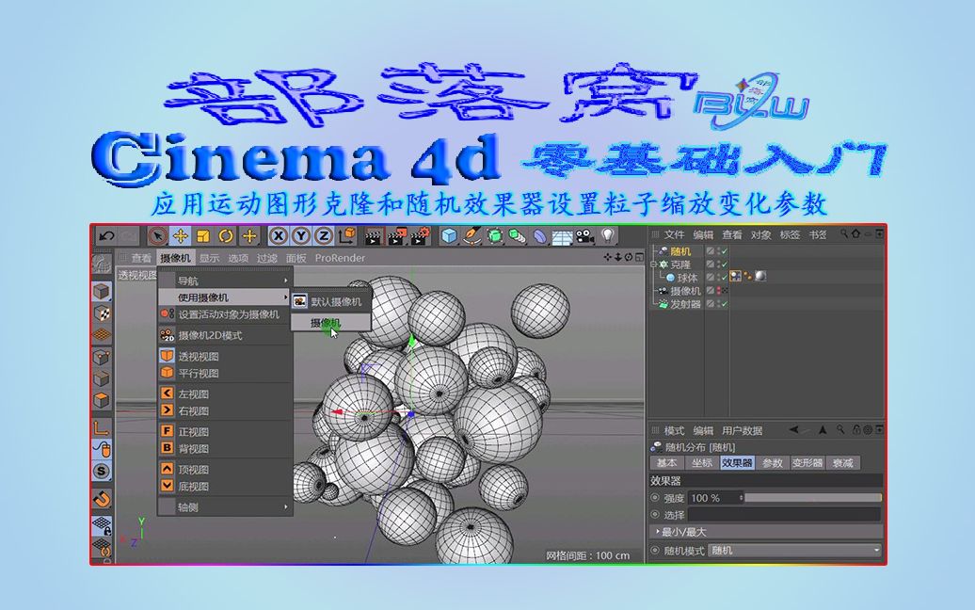
Task: Toggle the Y axis lock
Action: pos(301,235)
